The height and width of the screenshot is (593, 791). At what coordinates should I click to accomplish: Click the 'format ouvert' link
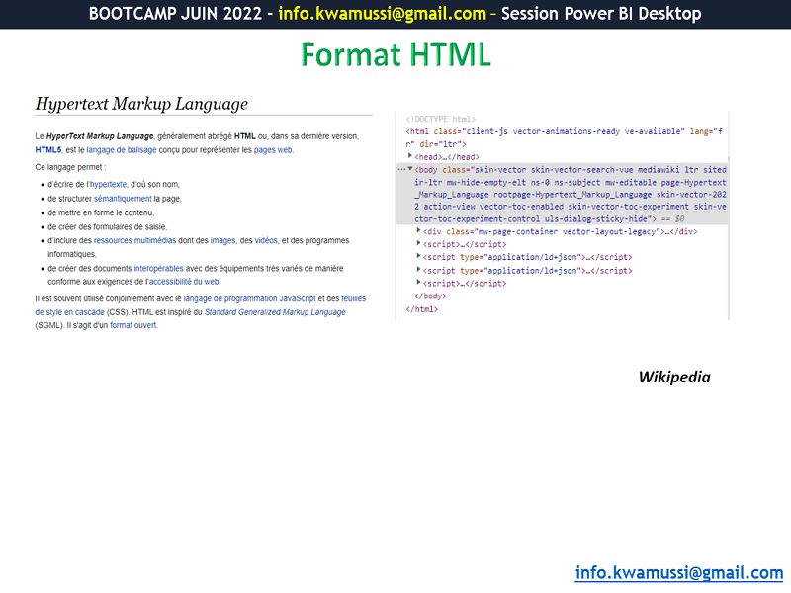click(132, 325)
